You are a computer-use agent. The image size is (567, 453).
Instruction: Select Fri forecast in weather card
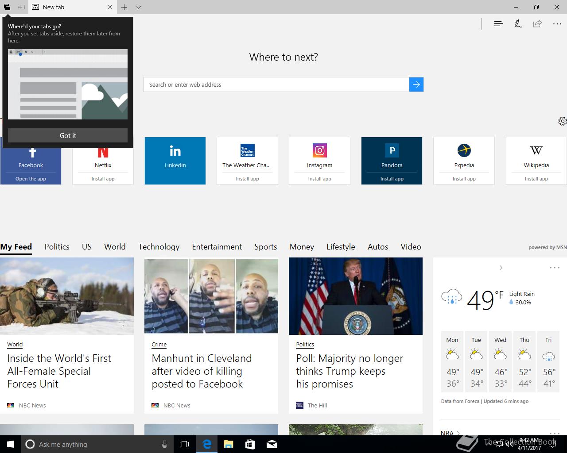(x=548, y=361)
